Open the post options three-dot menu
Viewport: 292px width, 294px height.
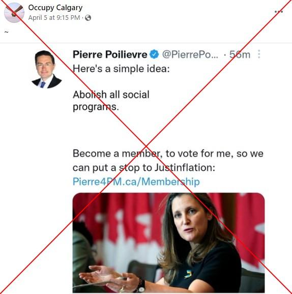click(279, 12)
